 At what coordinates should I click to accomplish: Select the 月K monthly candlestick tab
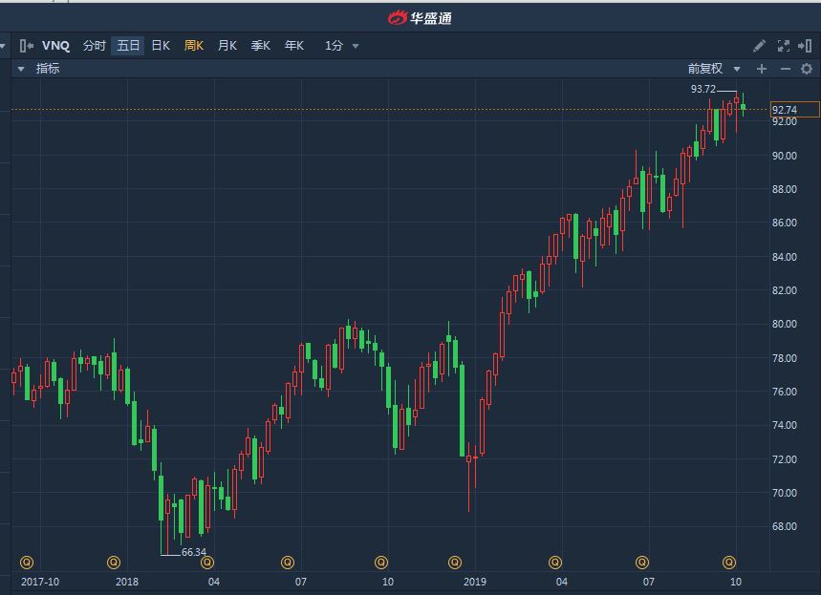point(227,45)
